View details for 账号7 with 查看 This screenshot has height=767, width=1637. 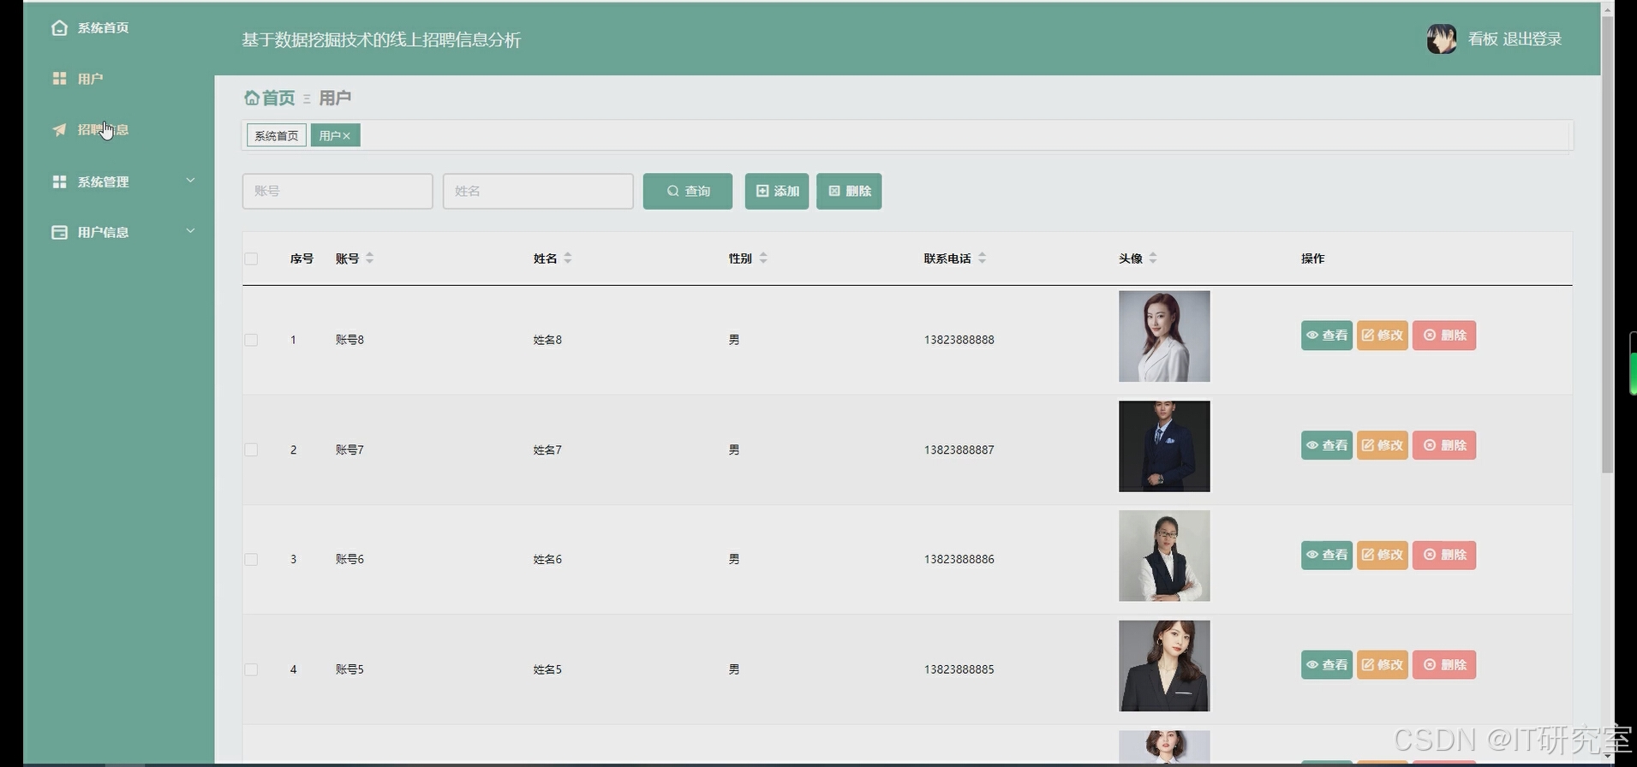point(1327,445)
